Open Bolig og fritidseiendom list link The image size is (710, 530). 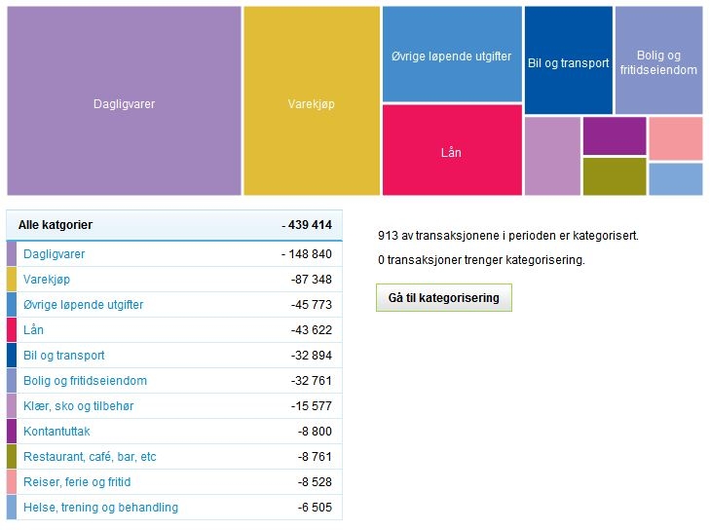[x=85, y=381]
